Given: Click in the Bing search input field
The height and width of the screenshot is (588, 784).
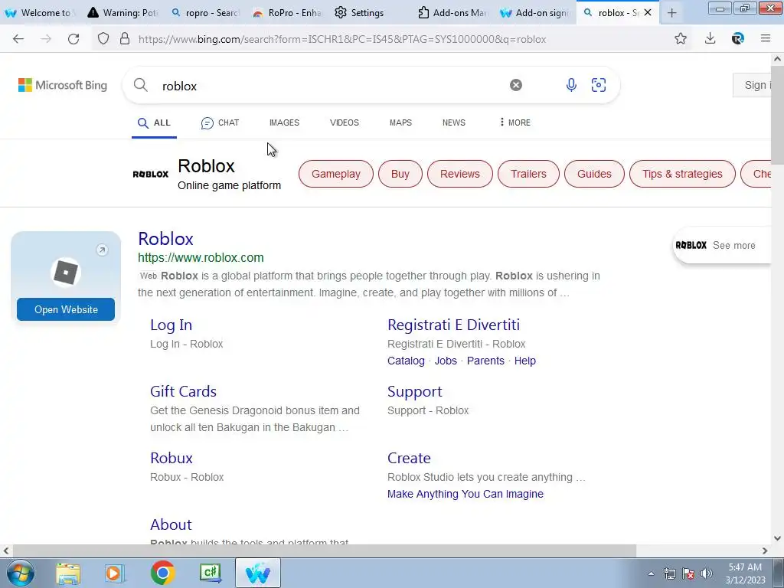Looking at the screenshot, I should (330, 86).
